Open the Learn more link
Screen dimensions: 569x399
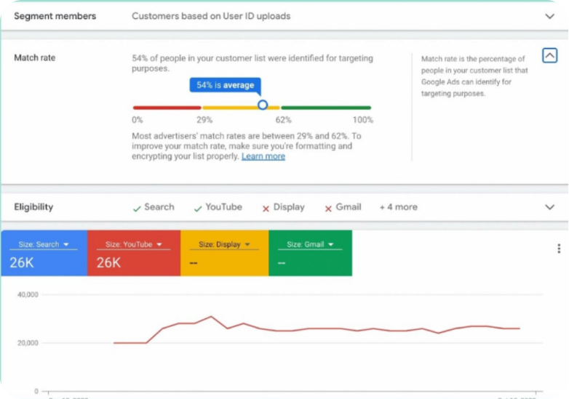263,156
